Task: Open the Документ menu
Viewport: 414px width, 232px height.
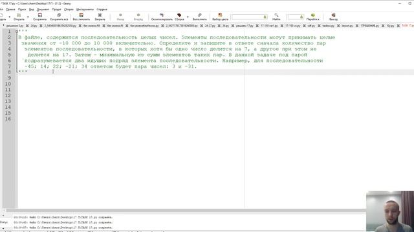Action: (43, 10)
